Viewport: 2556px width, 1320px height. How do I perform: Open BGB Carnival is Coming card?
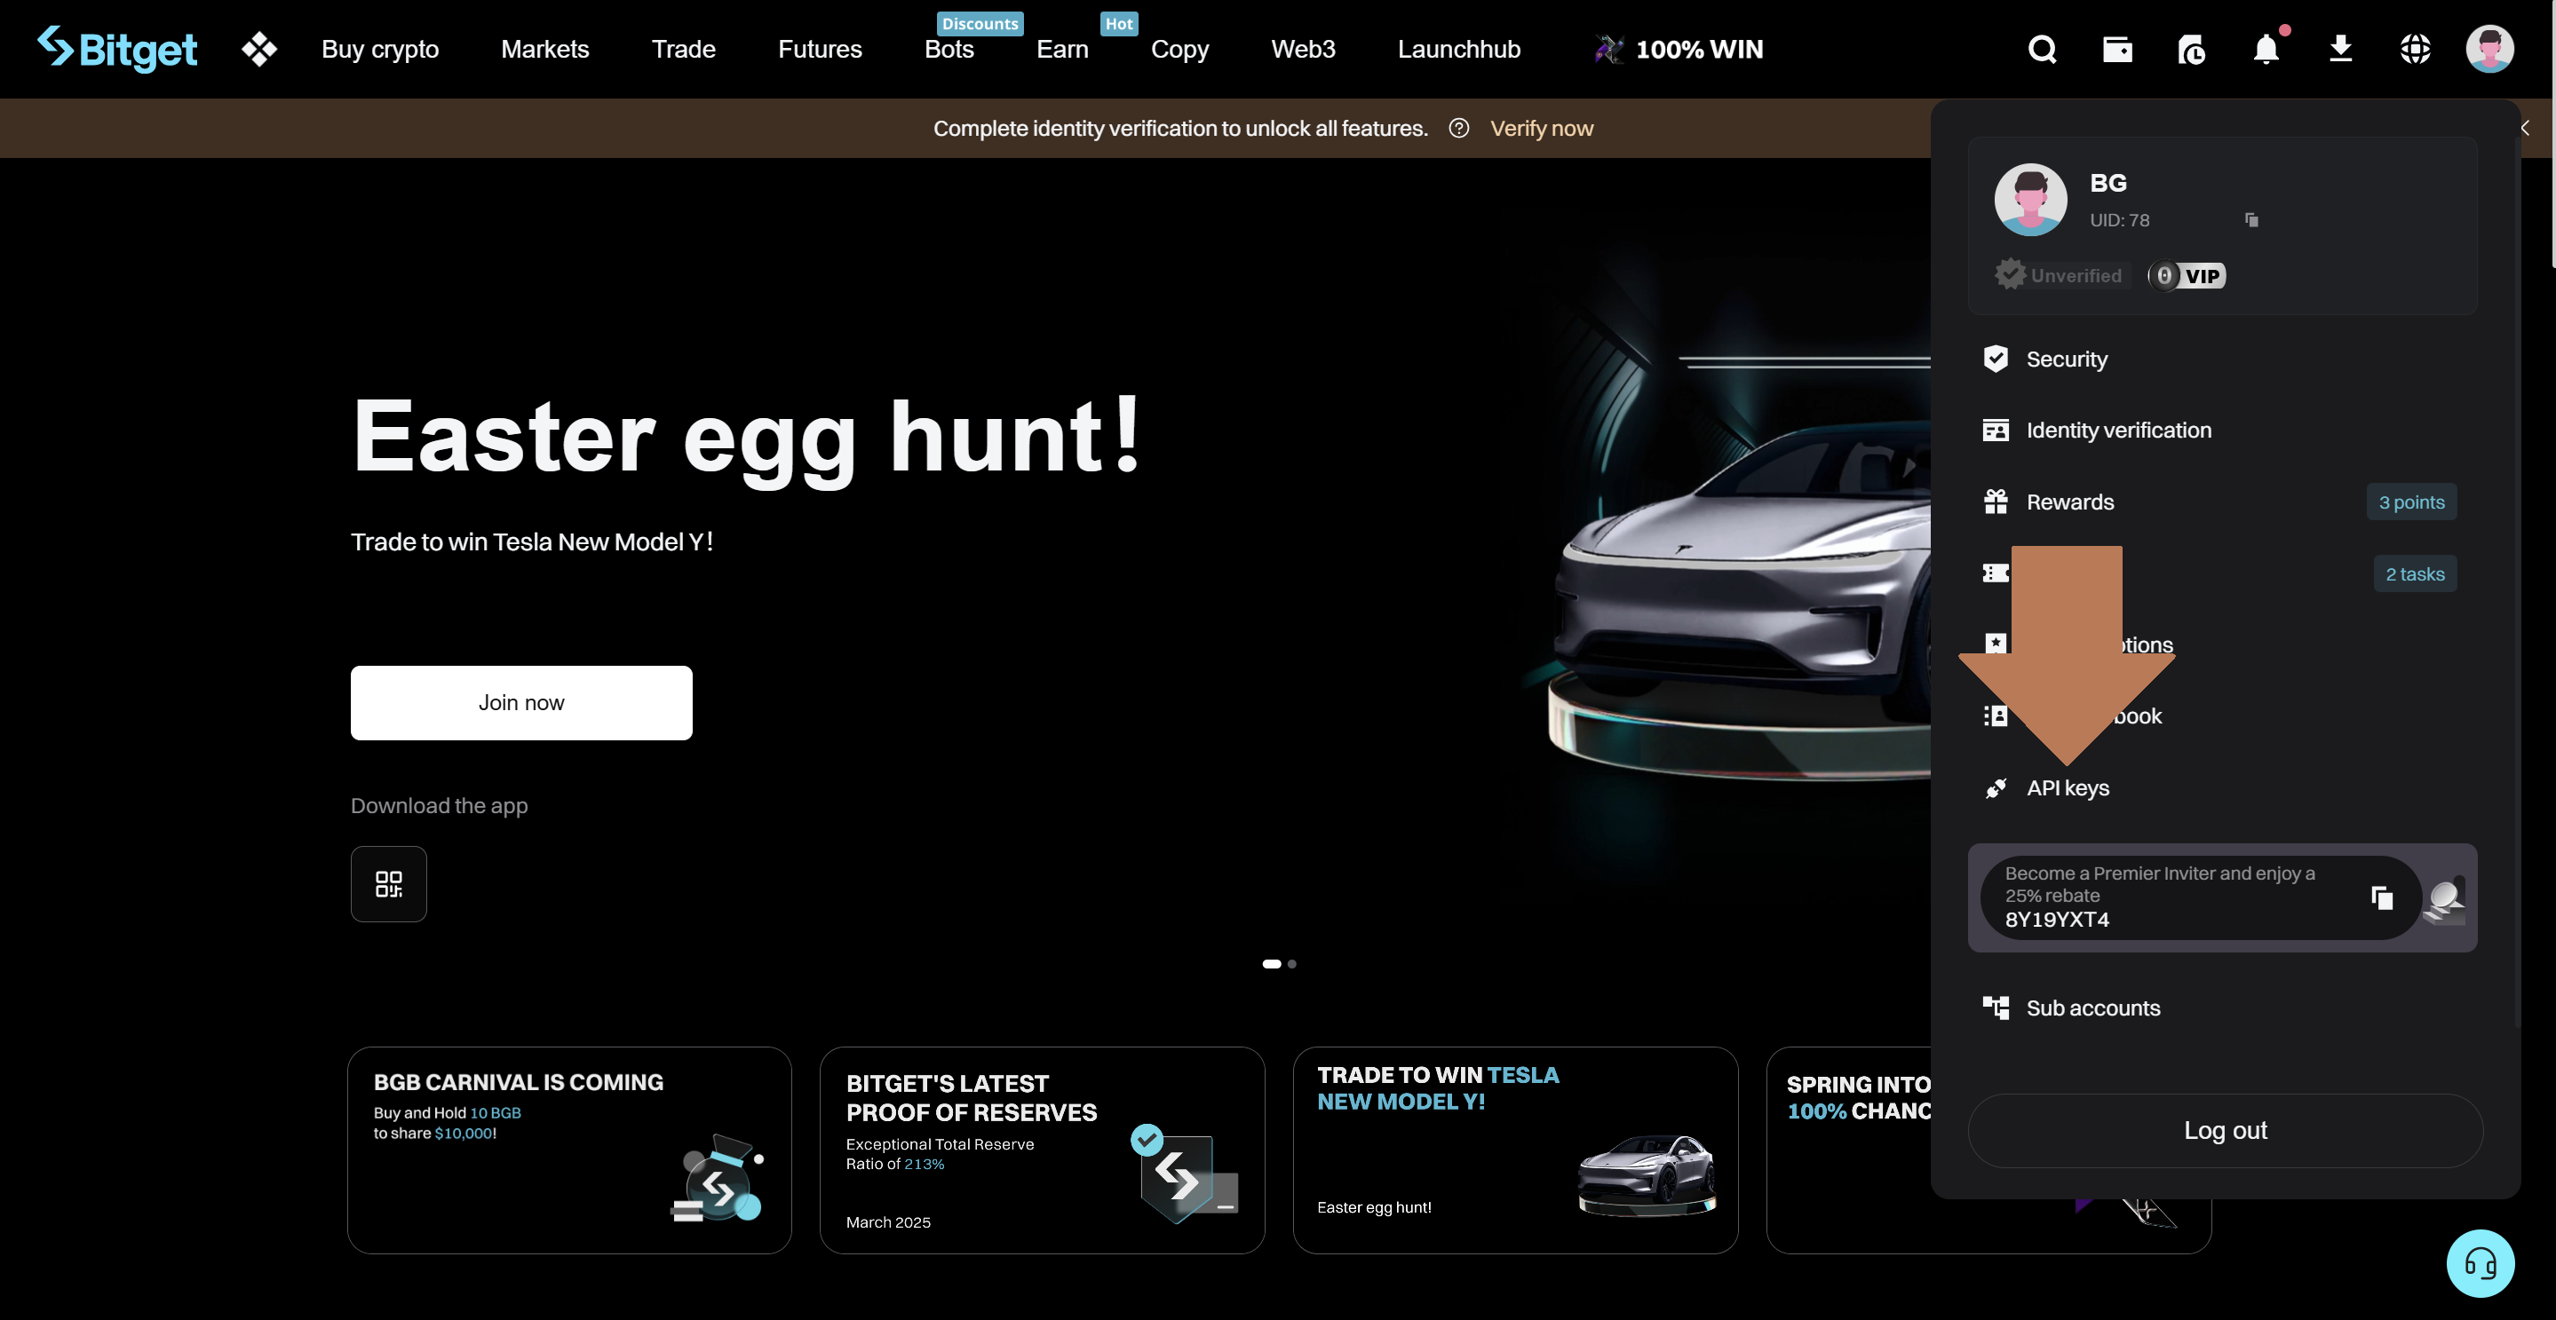click(569, 1150)
